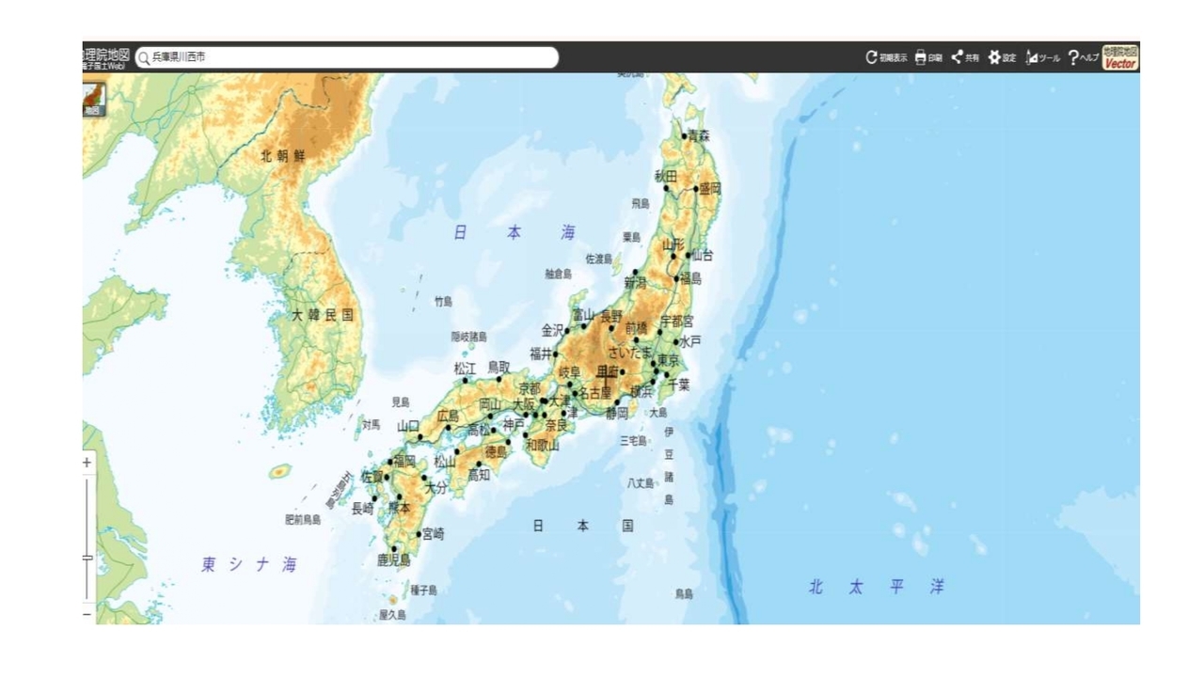Screen dimensions: 1204x677
Task: Click the 屋久島 island label
Action: click(x=393, y=615)
